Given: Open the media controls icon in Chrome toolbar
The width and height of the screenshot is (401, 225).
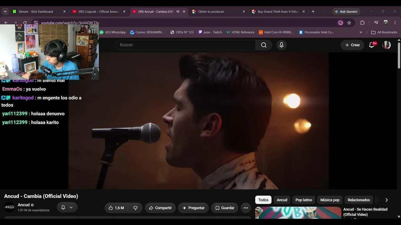Looking at the screenshot, I should [x=376, y=23].
